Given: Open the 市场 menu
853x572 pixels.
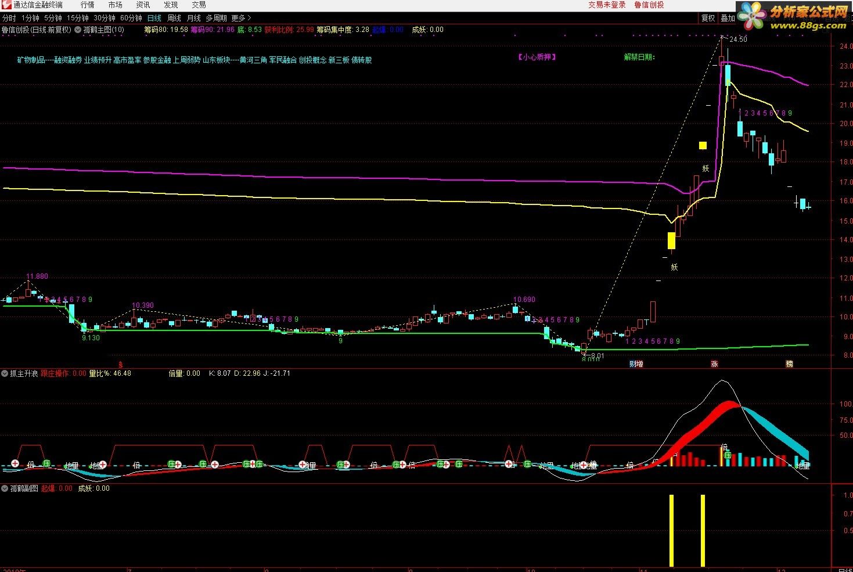Looking at the screenshot, I should (115, 5).
